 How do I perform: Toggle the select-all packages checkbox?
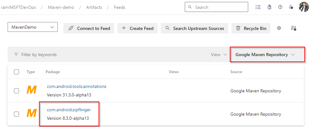coord(16,72)
